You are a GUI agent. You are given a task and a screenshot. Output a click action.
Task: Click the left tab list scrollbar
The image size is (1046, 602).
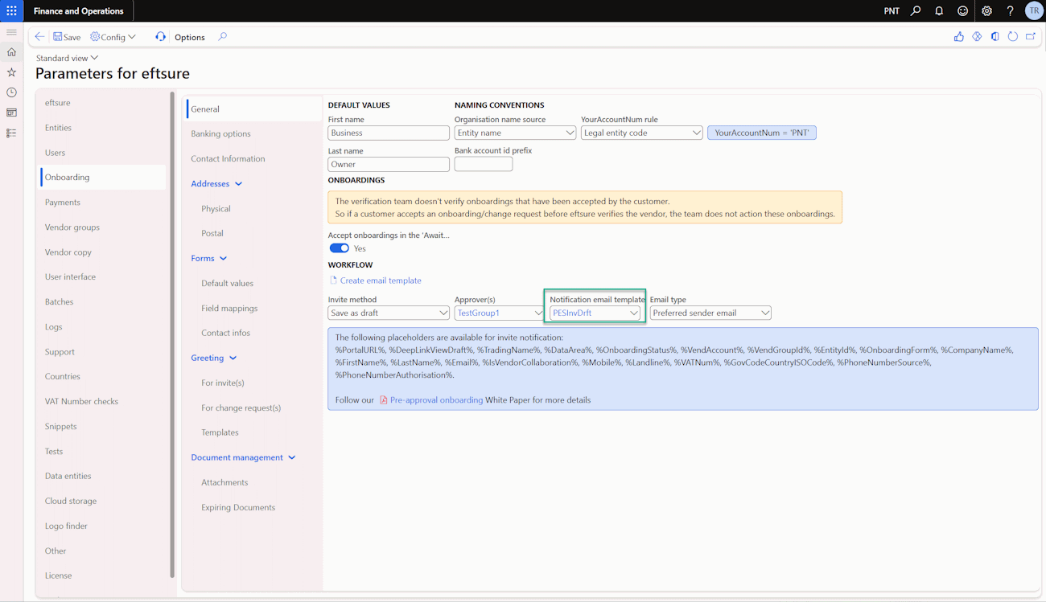(x=172, y=334)
